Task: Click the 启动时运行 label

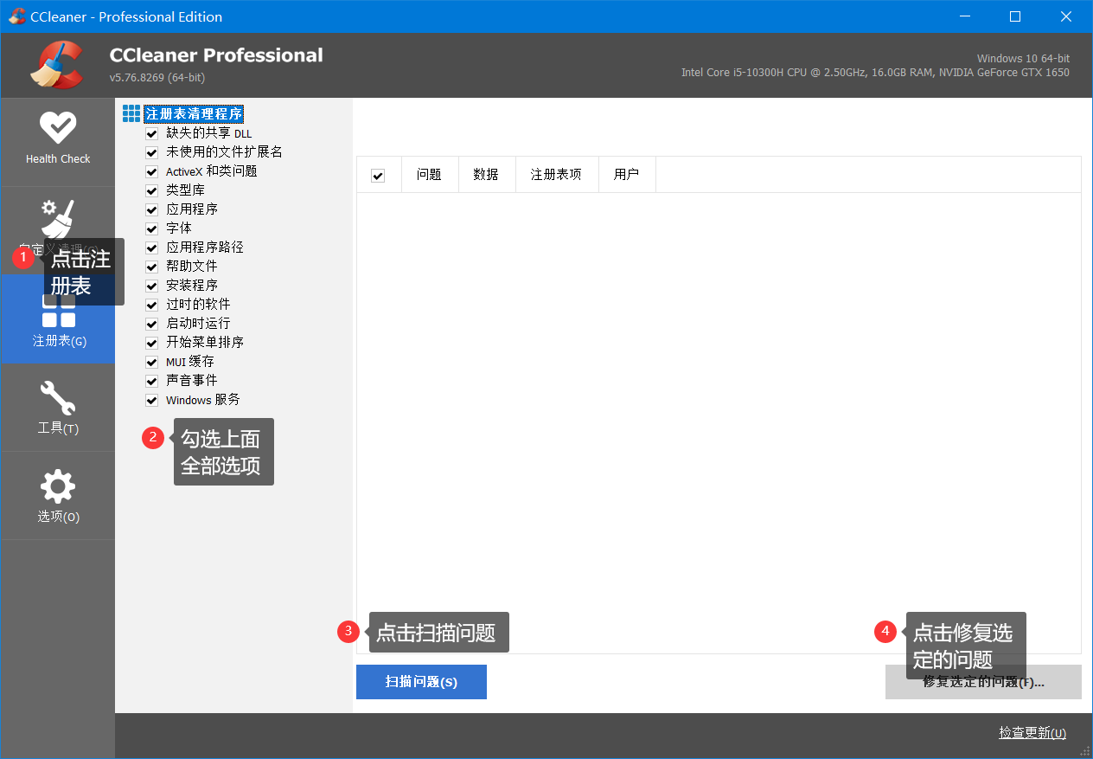Action: click(198, 324)
